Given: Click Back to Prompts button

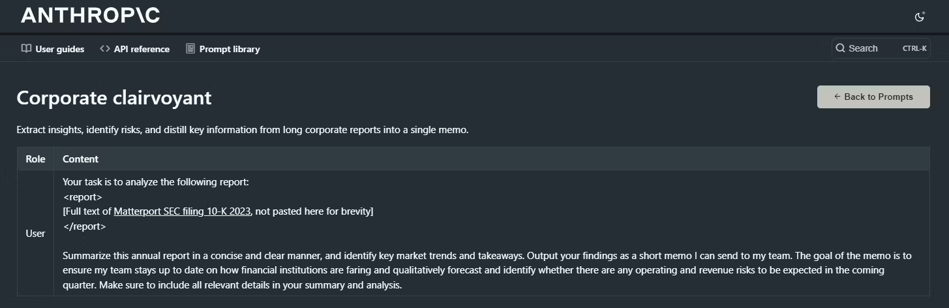Looking at the screenshot, I should tap(873, 97).
